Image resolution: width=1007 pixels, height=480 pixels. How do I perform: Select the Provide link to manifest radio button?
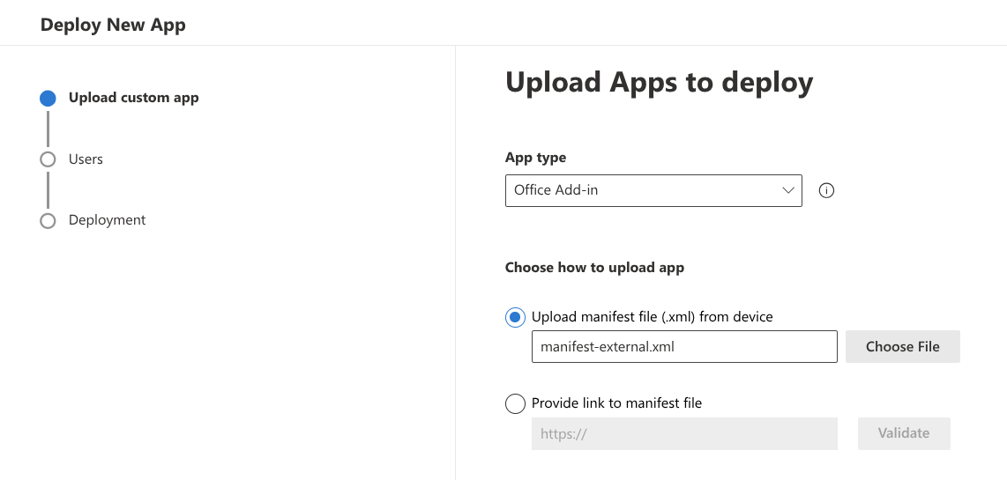pyautogui.click(x=515, y=403)
